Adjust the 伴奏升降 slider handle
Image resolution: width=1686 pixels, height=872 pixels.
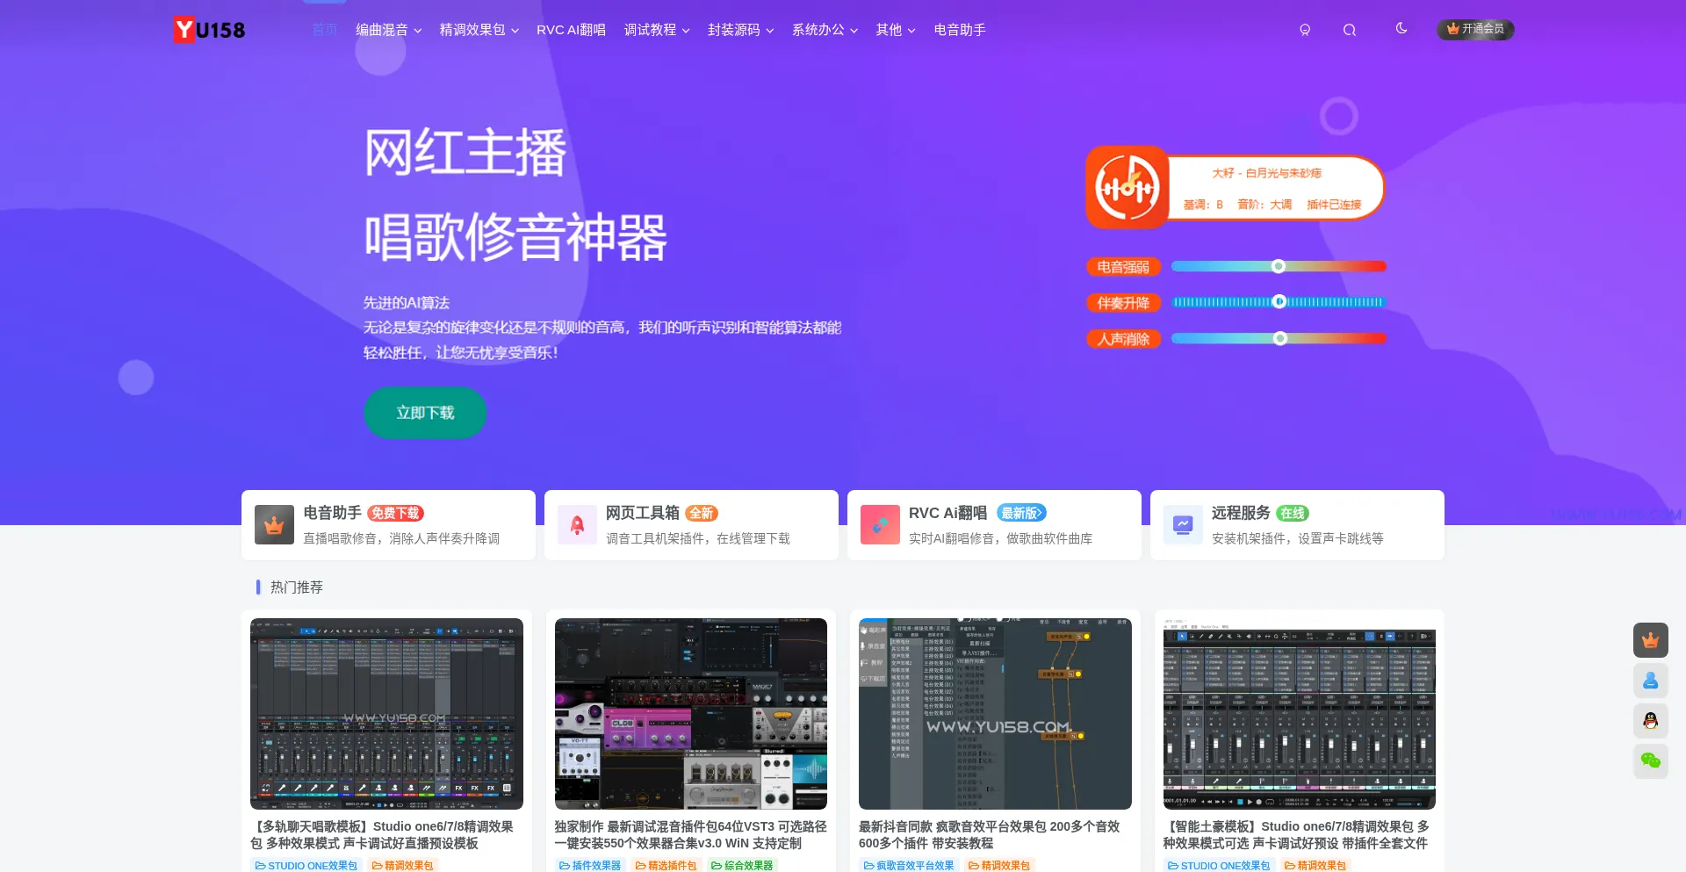pyautogui.click(x=1279, y=302)
